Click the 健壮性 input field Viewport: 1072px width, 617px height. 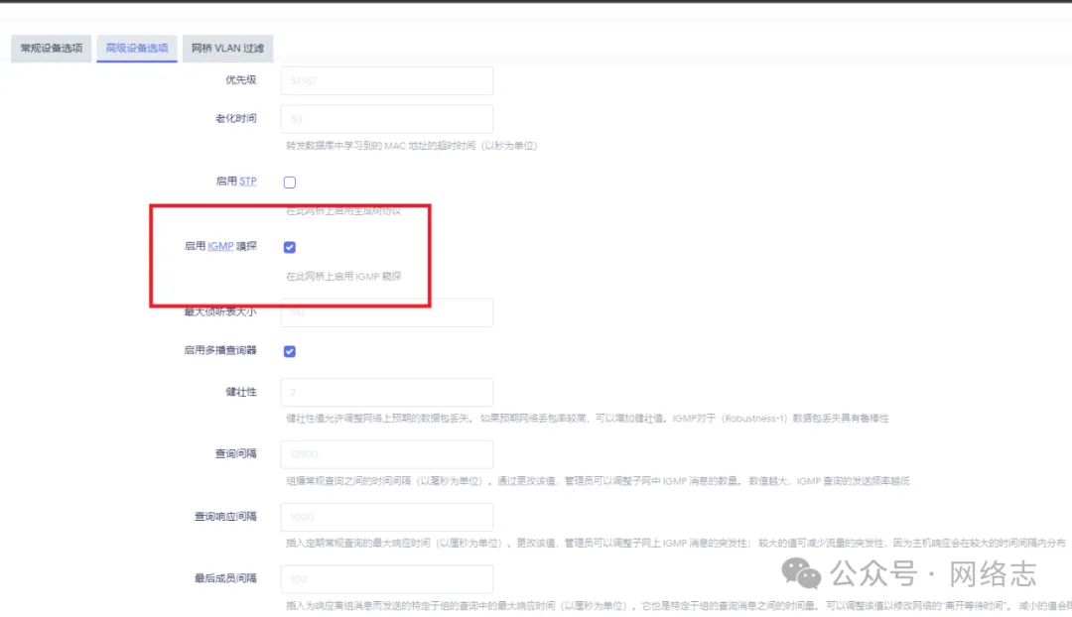point(386,391)
